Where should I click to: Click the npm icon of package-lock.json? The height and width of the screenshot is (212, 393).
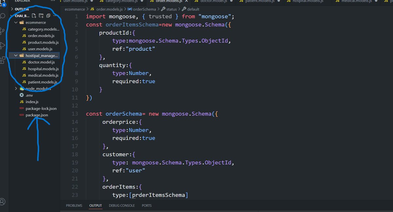pyautogui.click(x=22, y=108)
